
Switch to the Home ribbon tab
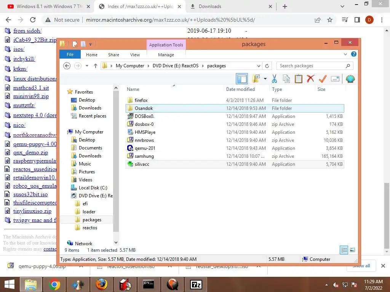[x=91, y=55]
